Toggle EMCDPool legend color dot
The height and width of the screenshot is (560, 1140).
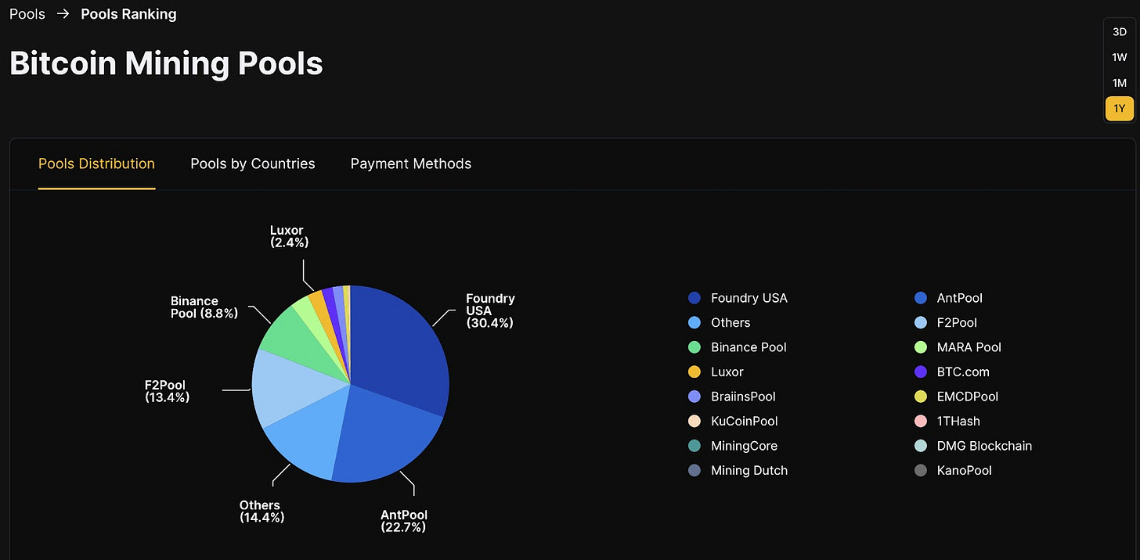click(x=921, y=397)
